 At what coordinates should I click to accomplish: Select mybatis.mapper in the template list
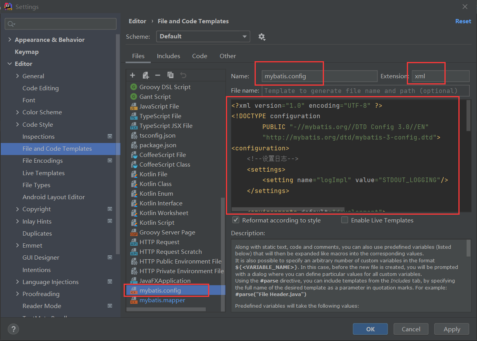pos(162,300)
